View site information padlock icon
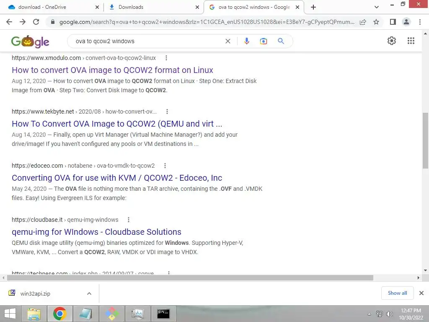This screenshot has height=322, width=429. tap(53, 22)
